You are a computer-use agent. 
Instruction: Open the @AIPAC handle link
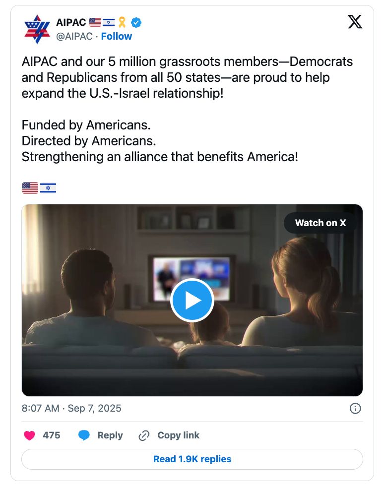pos(74,36)
